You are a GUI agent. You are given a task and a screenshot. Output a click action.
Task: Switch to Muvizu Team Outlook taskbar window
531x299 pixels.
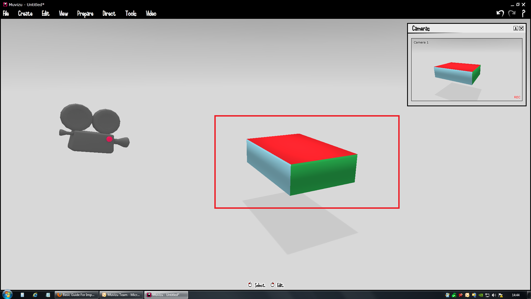click(121, 295)
